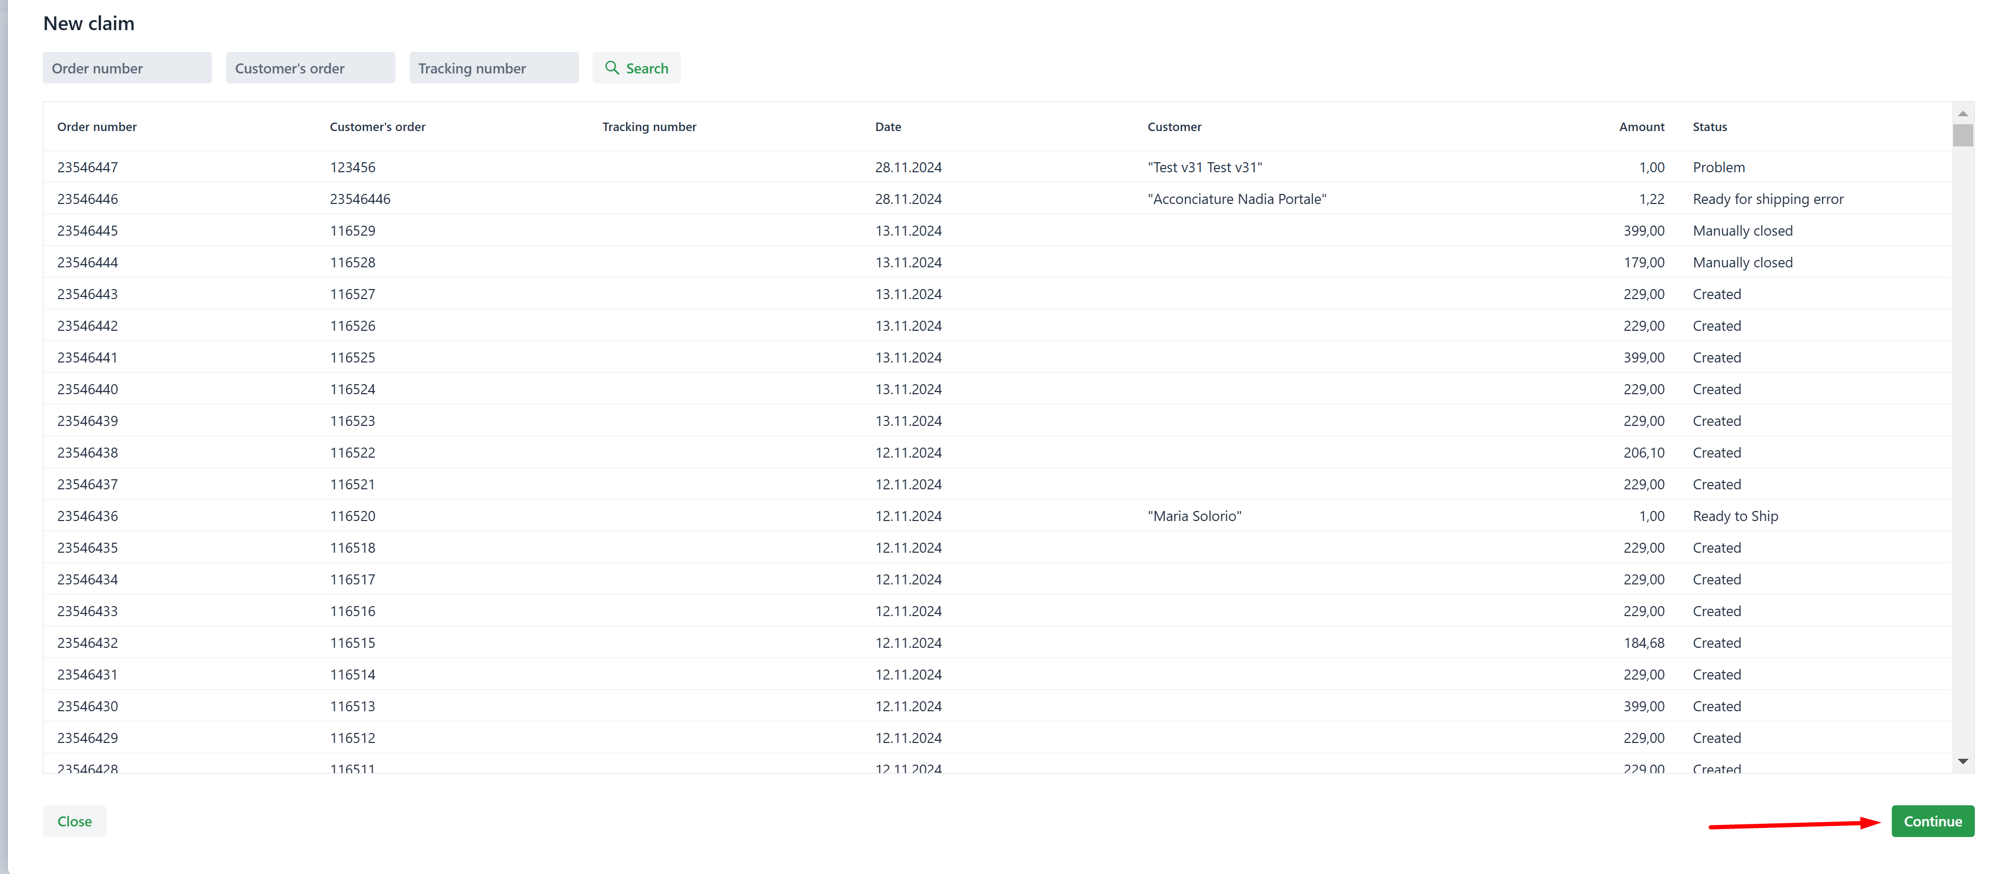Select order row 23546447 with Problem status
2006x874 pixels.
pyautogui.click(x=997, y=168)
